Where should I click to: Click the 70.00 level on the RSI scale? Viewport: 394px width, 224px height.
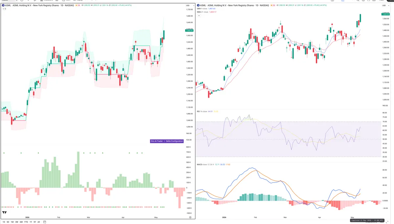point(384,122)
